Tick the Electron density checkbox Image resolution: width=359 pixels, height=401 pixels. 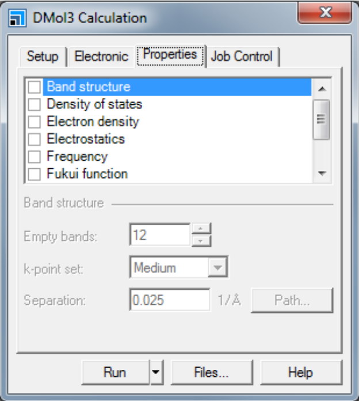click(34, 122)
